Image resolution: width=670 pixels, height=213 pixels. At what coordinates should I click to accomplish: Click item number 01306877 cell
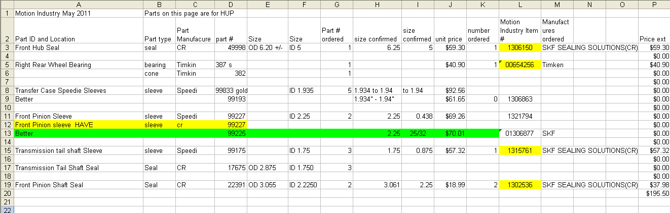point(519,133)
